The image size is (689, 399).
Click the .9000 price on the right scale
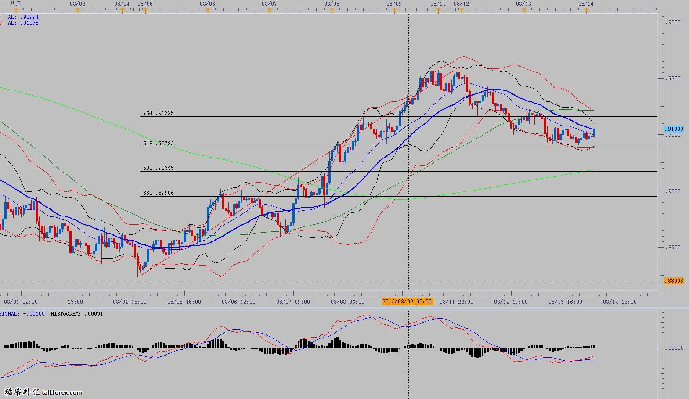(x=673, y=191)
